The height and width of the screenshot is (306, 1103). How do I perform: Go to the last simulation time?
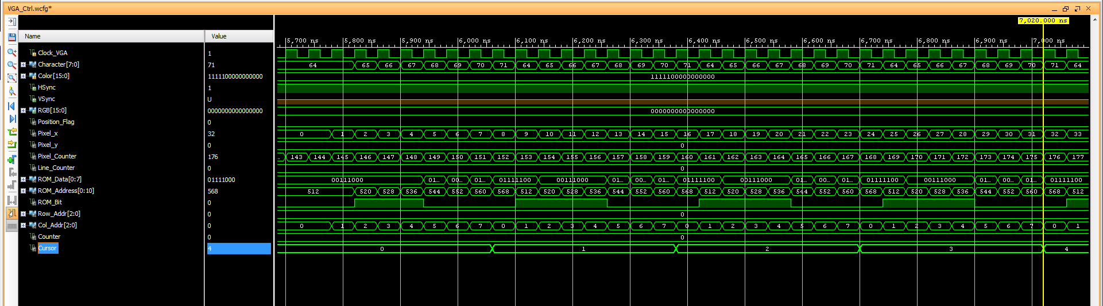click(x=12, y=119)
